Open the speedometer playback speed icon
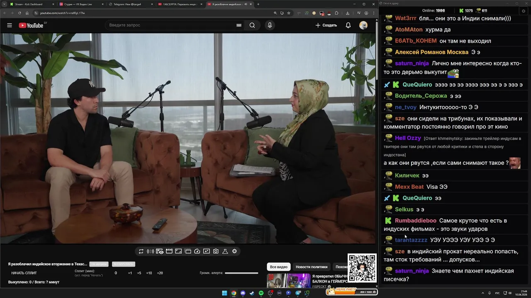 (x=197, y=251)
